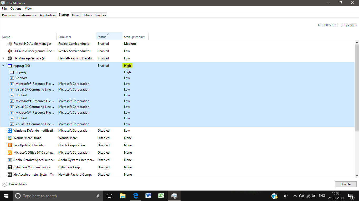Image resolution: width=359 pixels, height=201 pixels.
Task: Switch to the Users tab
Action: (x=76, y=15)
